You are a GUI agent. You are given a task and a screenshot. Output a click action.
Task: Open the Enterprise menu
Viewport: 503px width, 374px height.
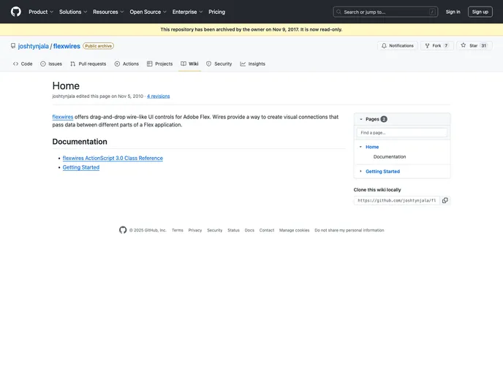click(187, 12)
